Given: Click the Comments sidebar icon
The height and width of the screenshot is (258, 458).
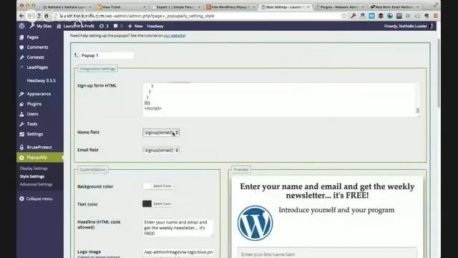Looking at the screenshot, I should 21,47.
